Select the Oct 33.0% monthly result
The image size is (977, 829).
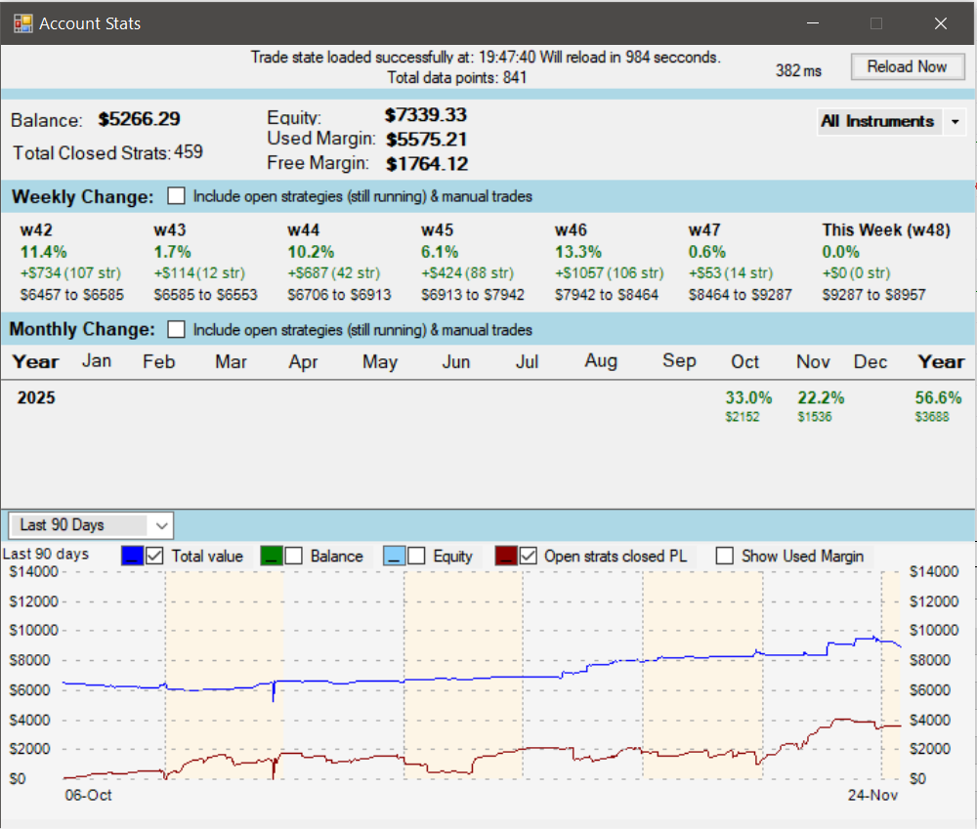click(748, 398)
